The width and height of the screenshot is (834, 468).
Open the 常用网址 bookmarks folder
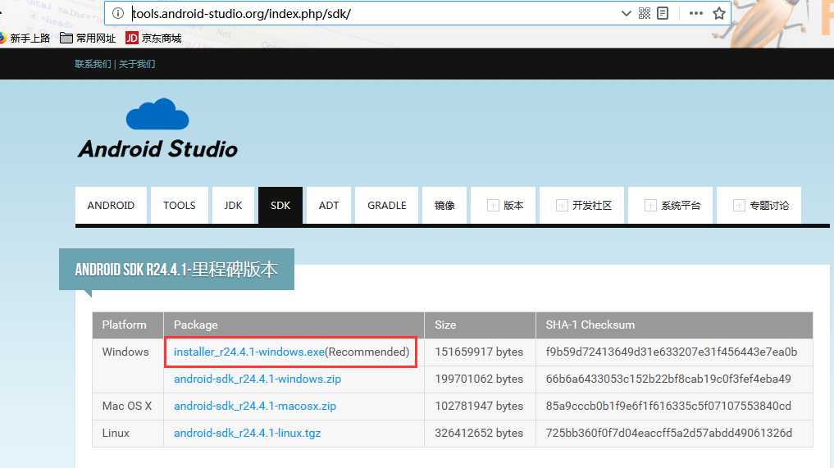coord(88,39)
